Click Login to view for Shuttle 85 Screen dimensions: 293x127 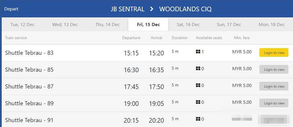pos(274,70)
